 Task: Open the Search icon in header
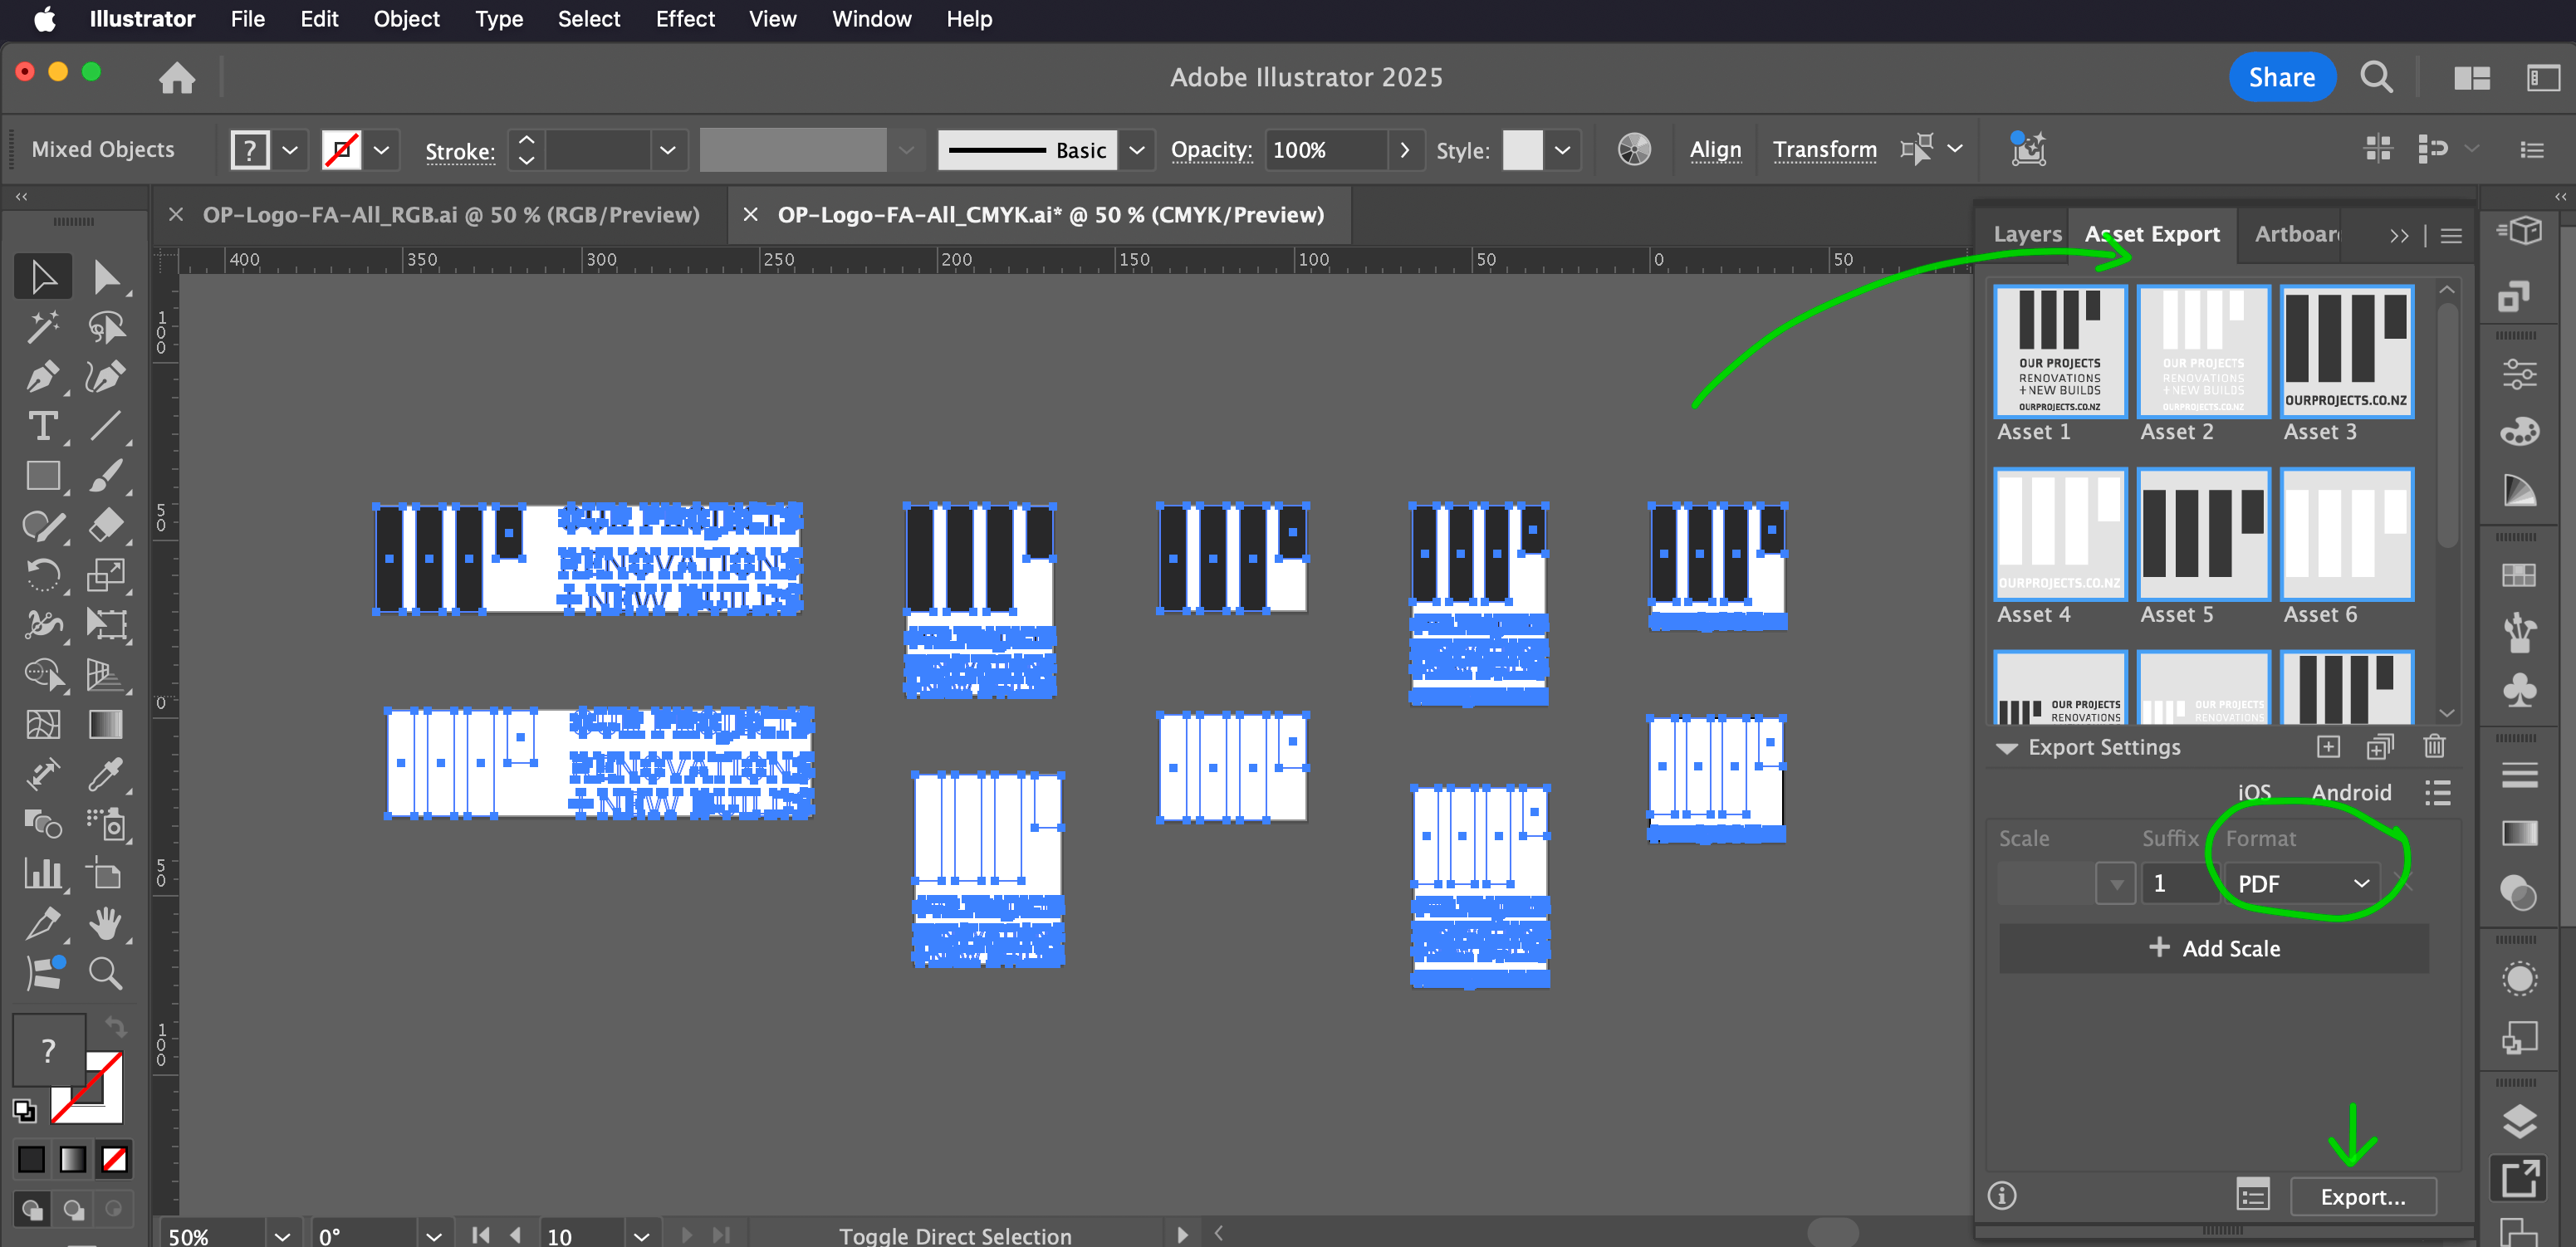[x=2377, y=78]
